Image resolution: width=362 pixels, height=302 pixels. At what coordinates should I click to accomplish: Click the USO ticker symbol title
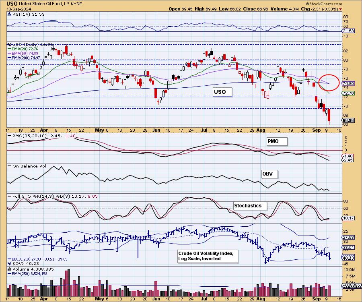pyautogui.click(x=12, y=4)
